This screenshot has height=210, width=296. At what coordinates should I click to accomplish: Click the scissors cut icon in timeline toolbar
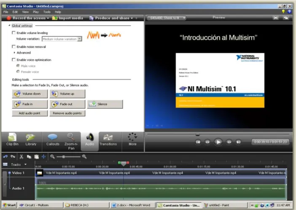pyautogui.click(x=22, y=156)
